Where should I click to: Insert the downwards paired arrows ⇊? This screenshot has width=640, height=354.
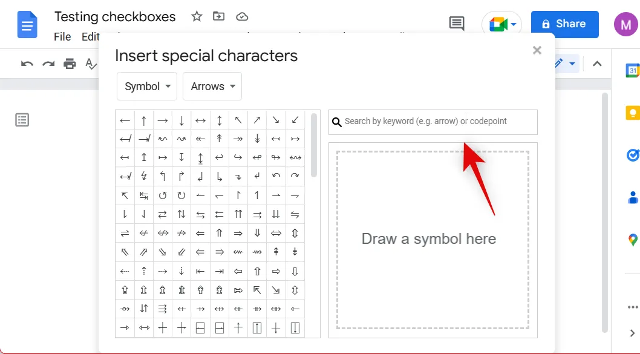tap(276, 214)
